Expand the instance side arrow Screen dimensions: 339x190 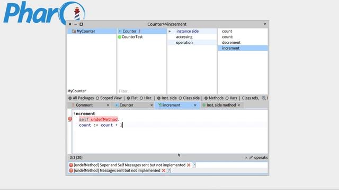click(170, 31)
